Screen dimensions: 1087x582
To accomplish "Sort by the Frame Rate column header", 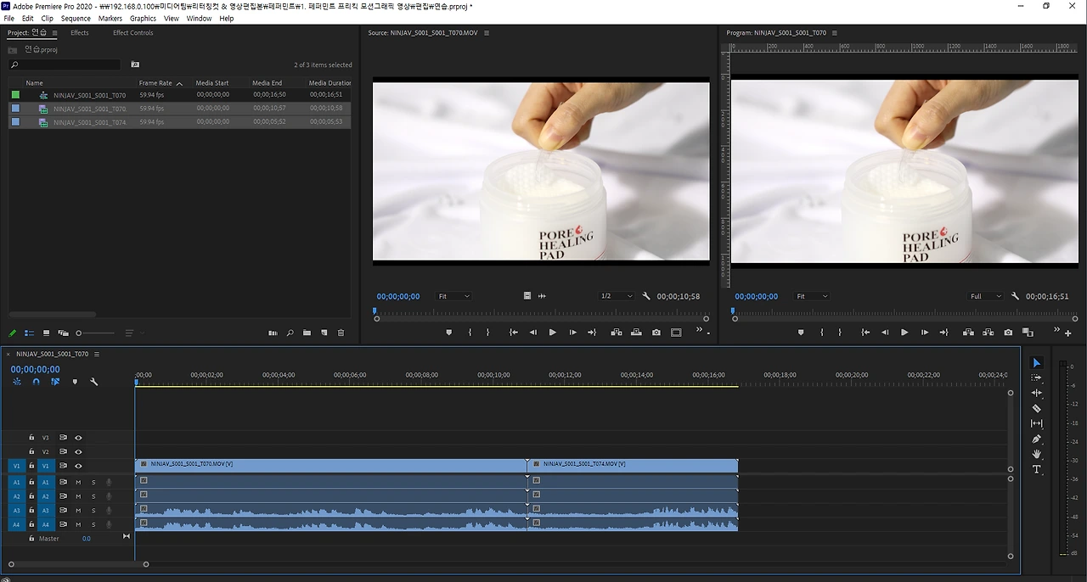I will (155, 83).
